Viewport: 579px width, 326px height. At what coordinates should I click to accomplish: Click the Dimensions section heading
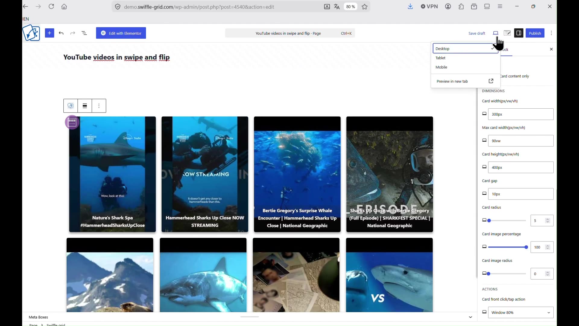tap(493, 91)
